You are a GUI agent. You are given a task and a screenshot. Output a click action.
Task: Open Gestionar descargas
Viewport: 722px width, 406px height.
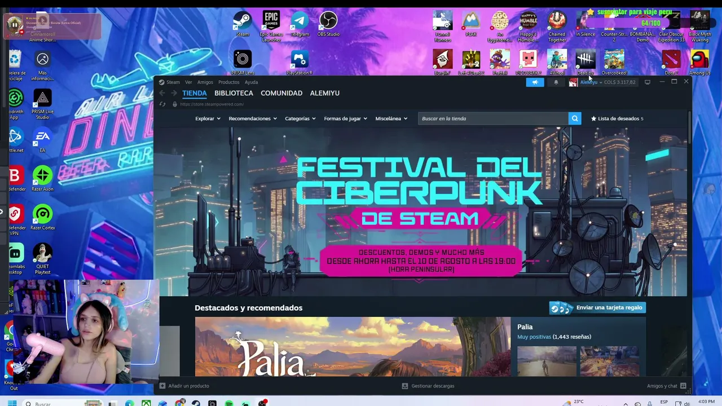[428, 386]
